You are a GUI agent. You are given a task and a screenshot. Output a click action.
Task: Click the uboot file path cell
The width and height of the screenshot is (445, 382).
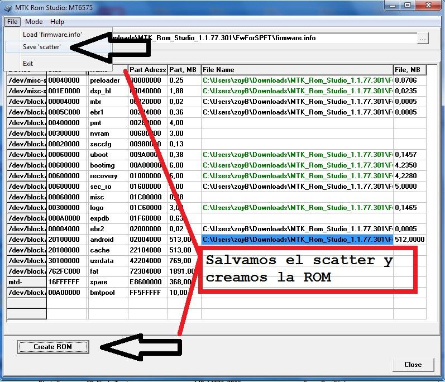tap(297, 155)
